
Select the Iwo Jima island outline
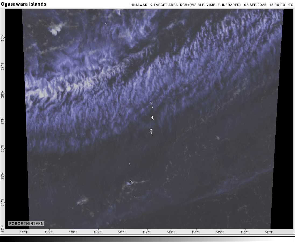131,181
